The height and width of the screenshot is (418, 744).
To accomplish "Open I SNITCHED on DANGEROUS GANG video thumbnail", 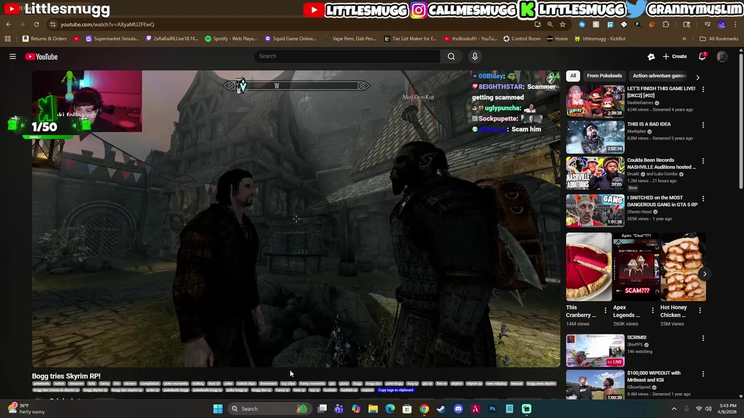I will (x=595, y=210).
